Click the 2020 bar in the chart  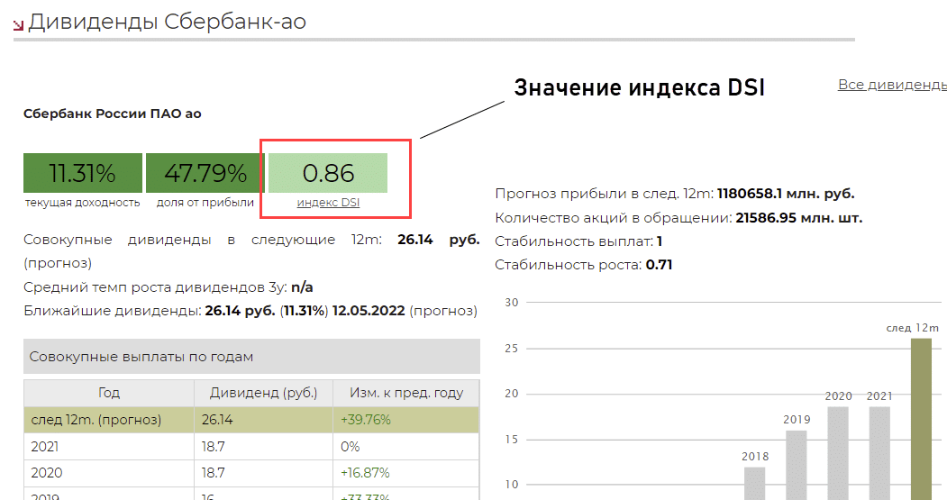tap(838, 452)
